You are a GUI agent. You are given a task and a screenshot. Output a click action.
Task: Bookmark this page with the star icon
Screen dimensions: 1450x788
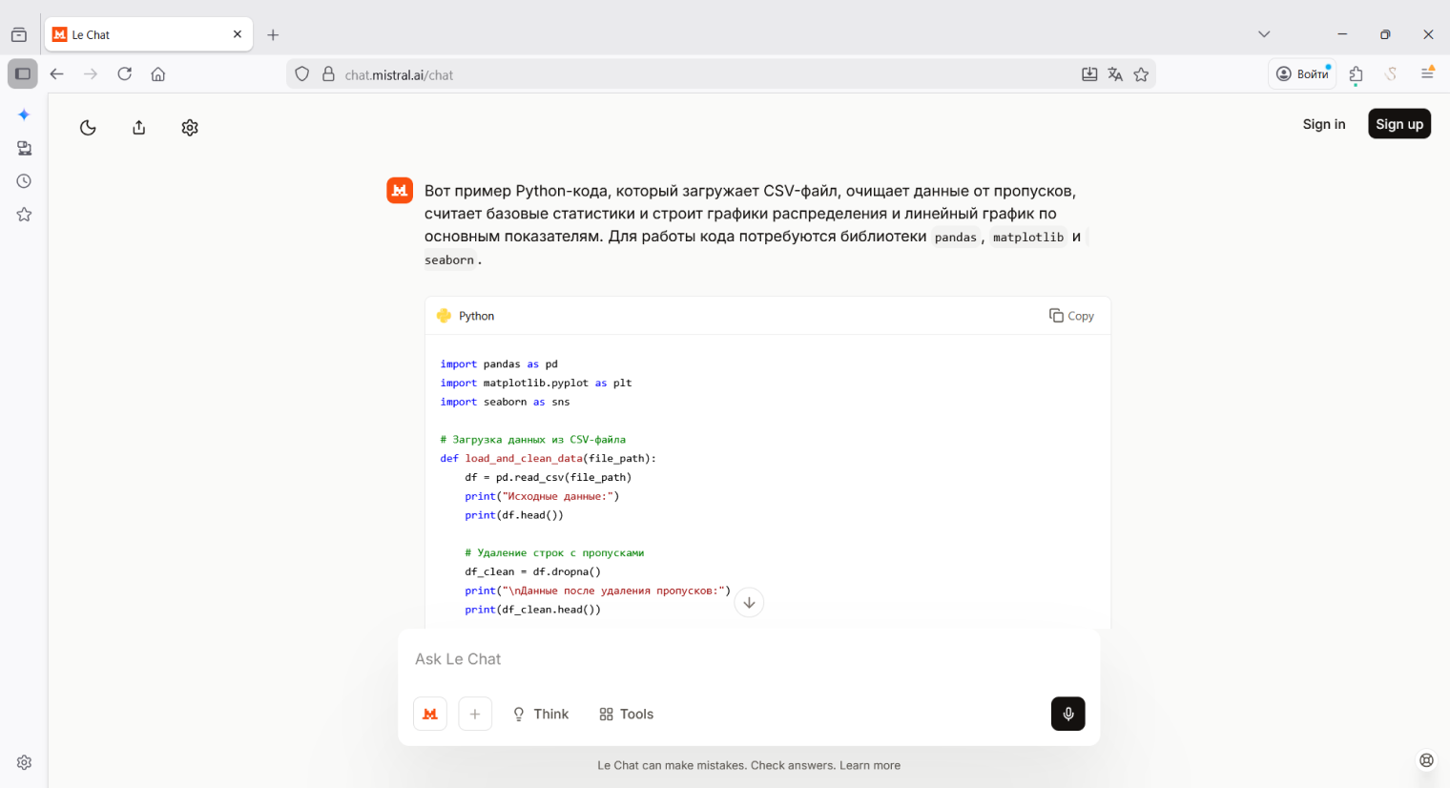1141,74
